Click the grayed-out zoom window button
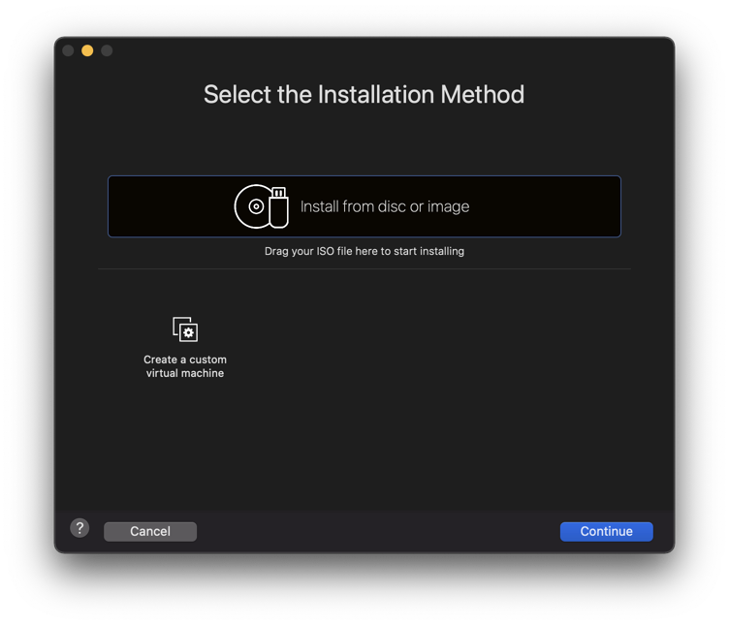This screenshot has width=729, height=625. coord(107,50)
